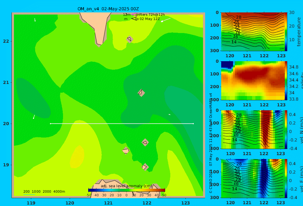Click the salinity section colorbar
This screenshot has width=303, height=206.
(x=286, y=81)
